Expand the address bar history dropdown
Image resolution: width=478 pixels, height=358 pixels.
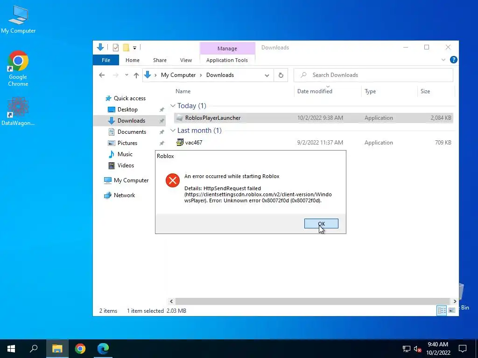tap(267, 75)
